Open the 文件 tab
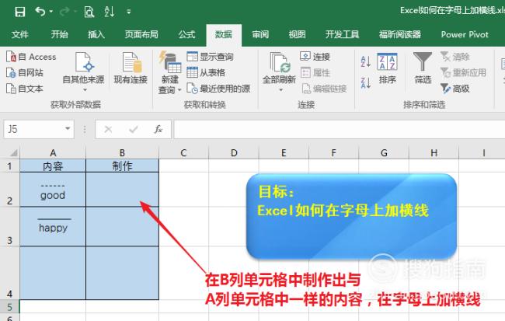The width and height of the screenshot is (505, 321). [20, 34]
